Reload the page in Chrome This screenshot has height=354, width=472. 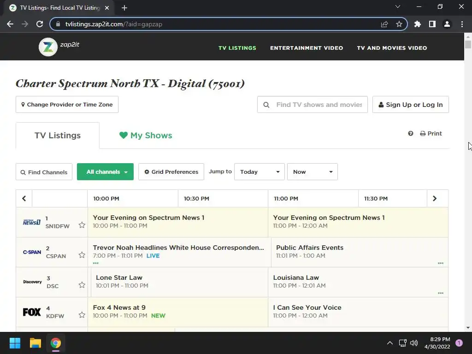pos(40,24)
